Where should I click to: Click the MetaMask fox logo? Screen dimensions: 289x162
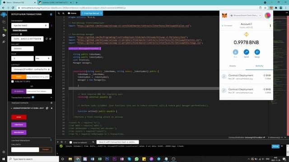pos(224,15)
